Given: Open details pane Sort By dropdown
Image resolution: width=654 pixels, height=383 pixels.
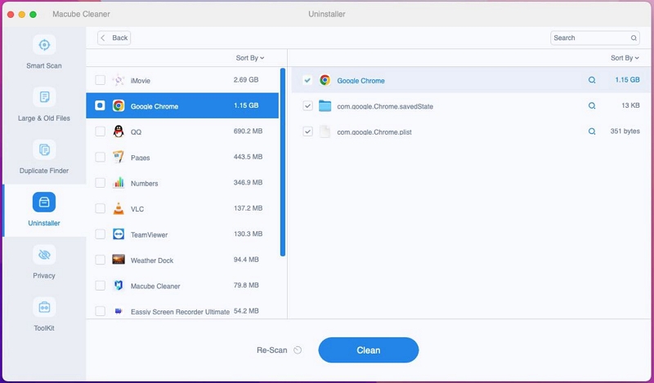Looking at the screenshot, I should (x=625, y=58).
